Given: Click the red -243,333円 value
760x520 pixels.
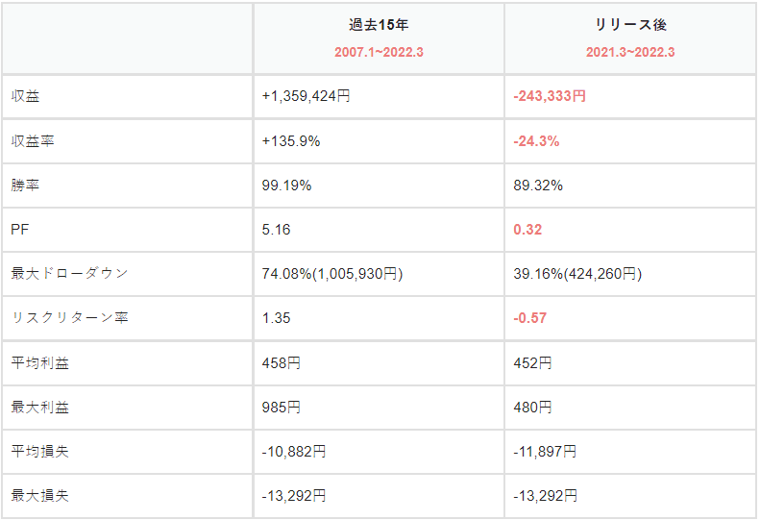Looking at the screenshot, I should 550,96.
